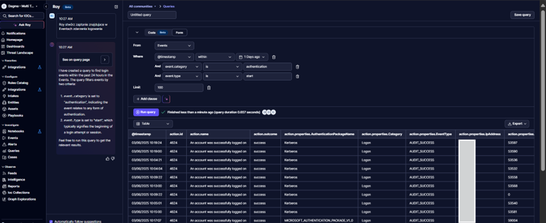Screen dimensions: 546x223
Task: Open the event.type field dropdown
Action: coord(182,77)
